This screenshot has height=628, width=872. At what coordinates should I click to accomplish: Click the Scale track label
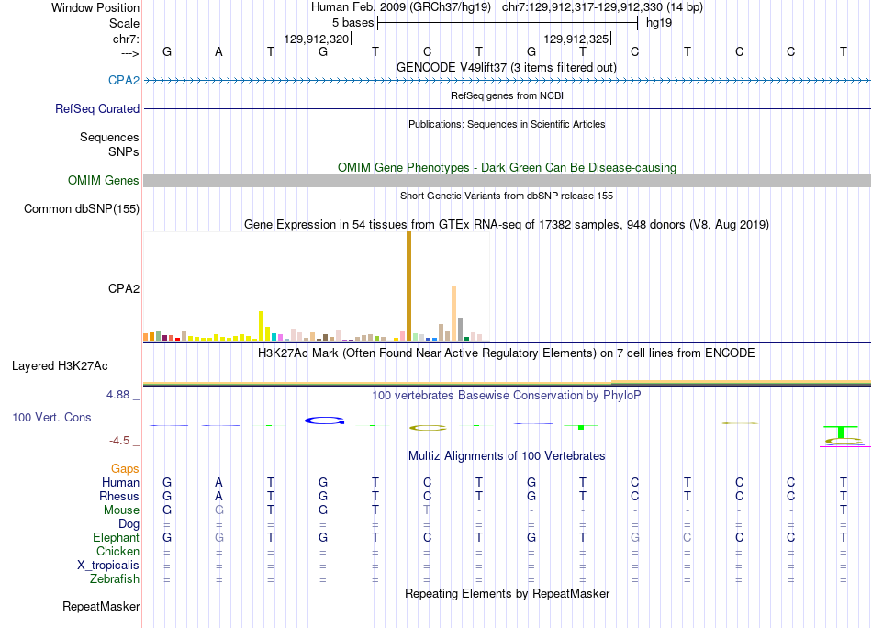[x=124, y=23]
